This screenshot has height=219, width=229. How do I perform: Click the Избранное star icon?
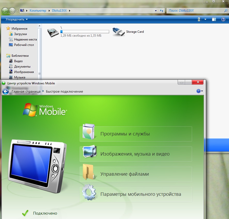click(x=8, y=28)
